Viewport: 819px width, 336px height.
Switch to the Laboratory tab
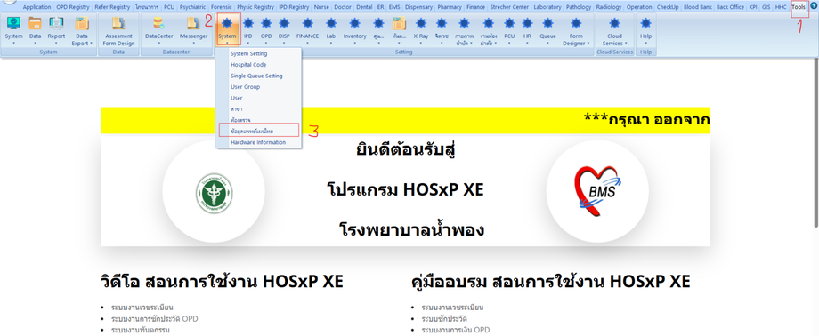tap(547, 7)
